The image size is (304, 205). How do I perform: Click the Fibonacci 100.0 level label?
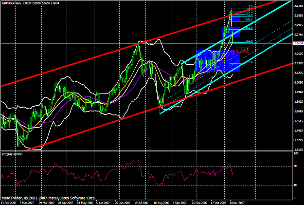pos(249,20)
